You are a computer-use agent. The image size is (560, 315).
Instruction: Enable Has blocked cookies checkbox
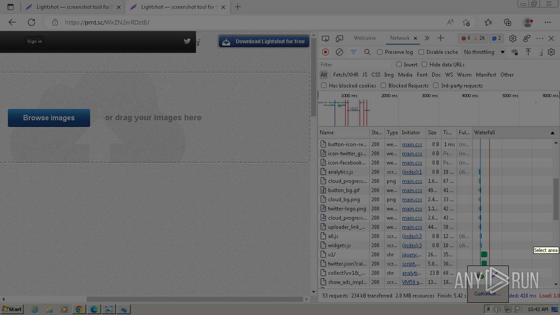324,85
